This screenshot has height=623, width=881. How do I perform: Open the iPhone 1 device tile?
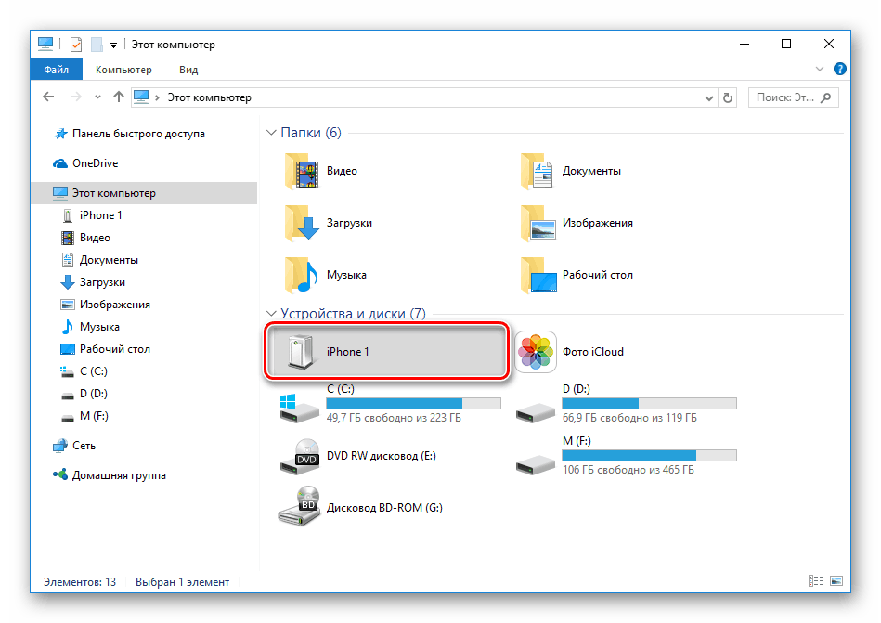(x=386, y=352)
